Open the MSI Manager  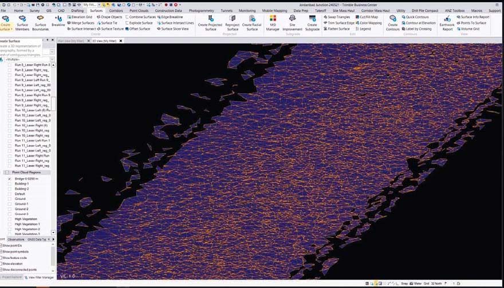[273, 22]
